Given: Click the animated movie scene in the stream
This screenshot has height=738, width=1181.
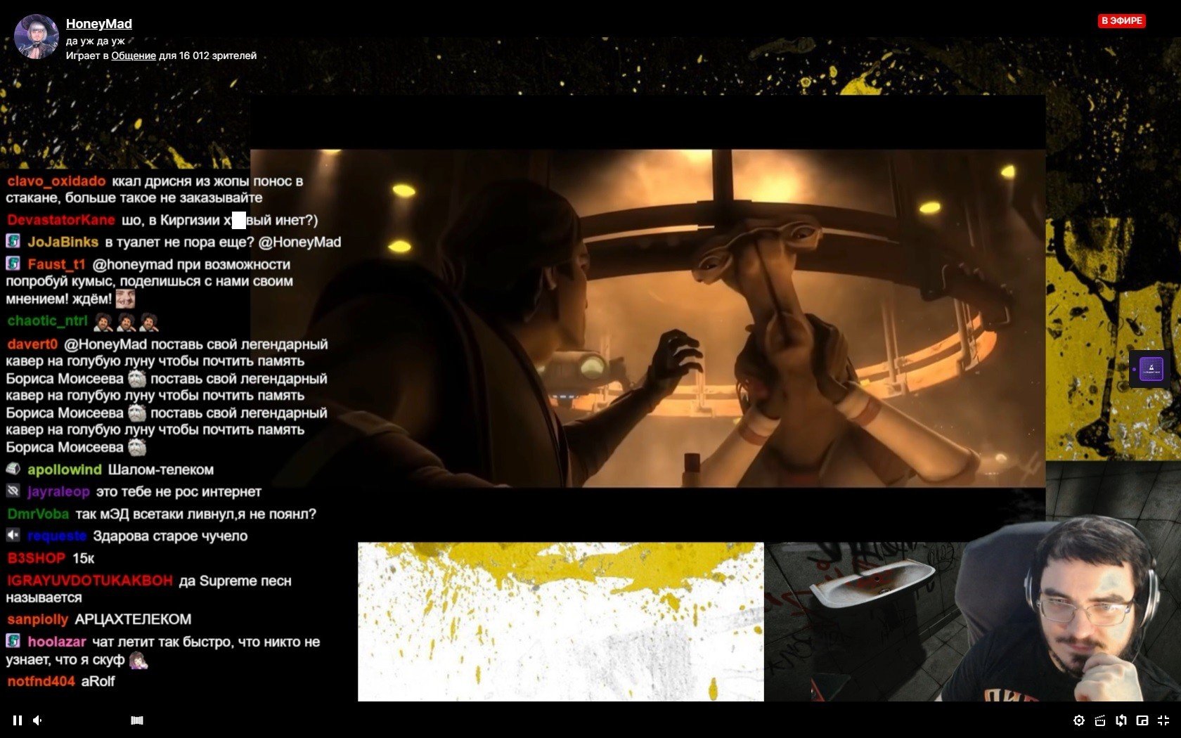Looking at the screenshot, I should tap(647, 318).
